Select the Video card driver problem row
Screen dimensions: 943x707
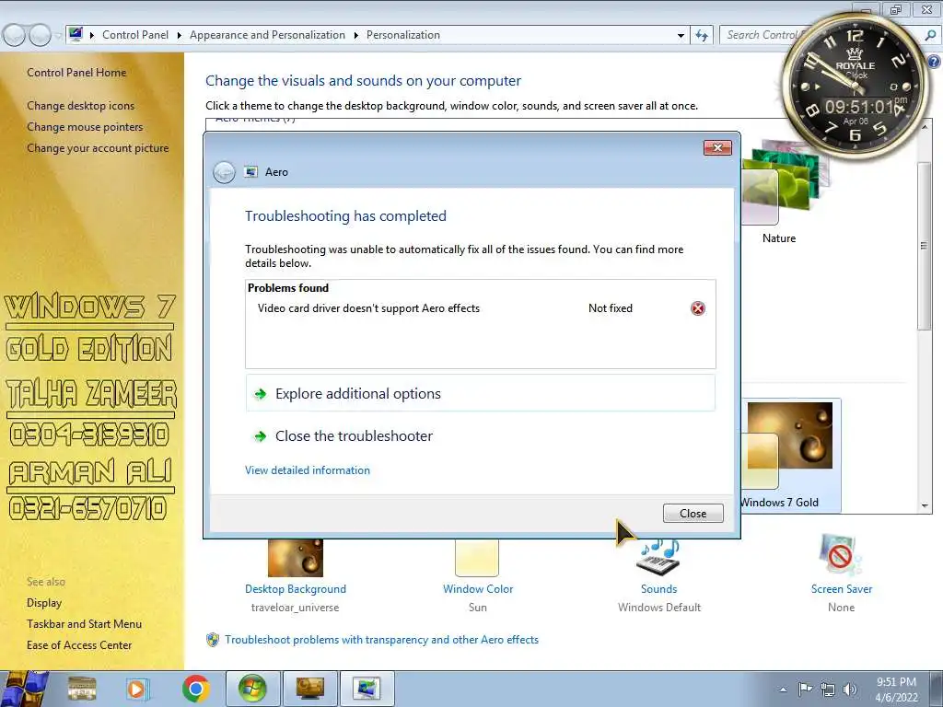tap(480, 308)
